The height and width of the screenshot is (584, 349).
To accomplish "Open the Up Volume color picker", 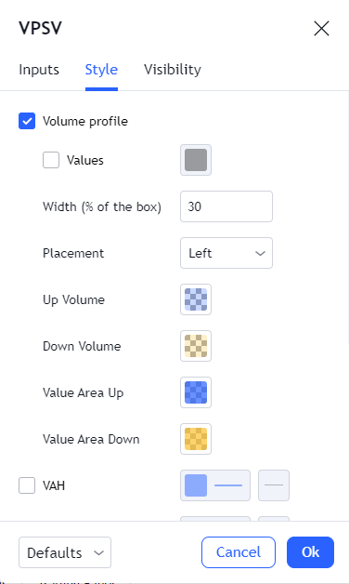I will pos(196,299).
